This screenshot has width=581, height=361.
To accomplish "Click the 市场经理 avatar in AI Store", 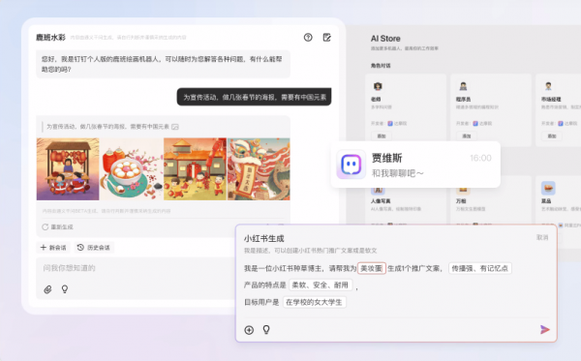I will pos(548,86).
